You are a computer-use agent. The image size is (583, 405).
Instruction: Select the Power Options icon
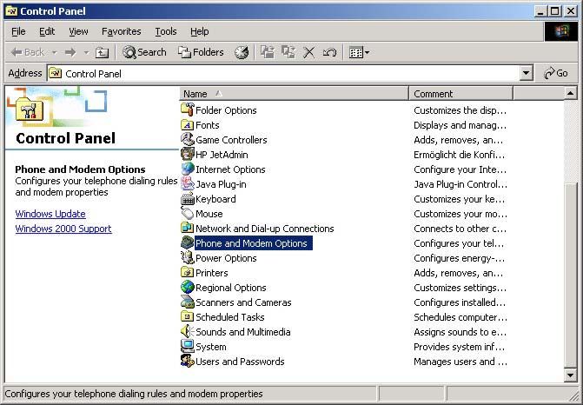click(x=188, y=258)
